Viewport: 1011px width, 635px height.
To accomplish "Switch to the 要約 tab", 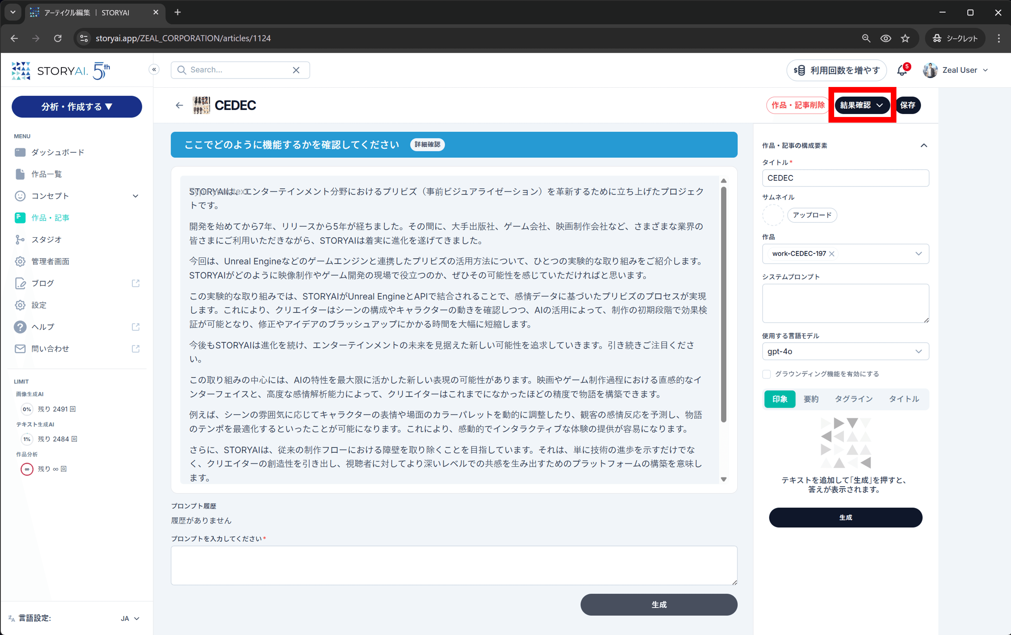I will pyautogui.click(x=811, y=399).
